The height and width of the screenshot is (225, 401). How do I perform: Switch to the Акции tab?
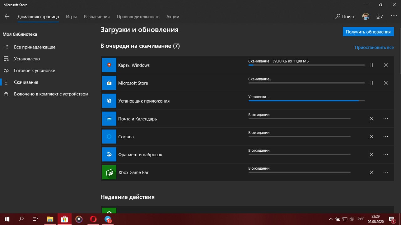(x=173, y=17)
